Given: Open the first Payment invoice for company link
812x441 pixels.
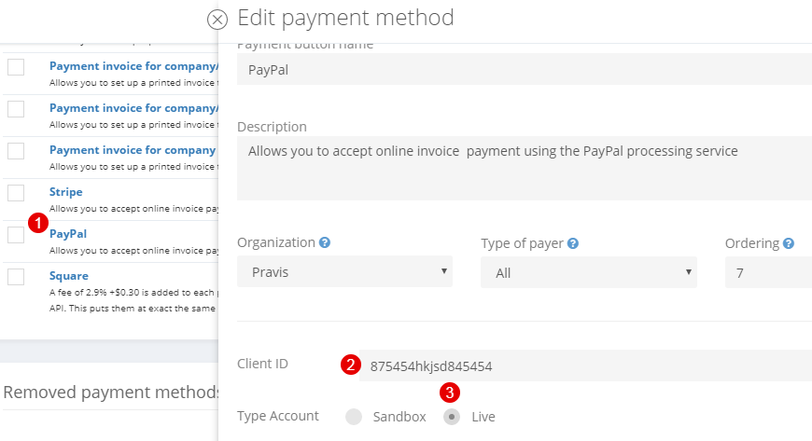Looking at the screenshot, I should pos(133,66).
